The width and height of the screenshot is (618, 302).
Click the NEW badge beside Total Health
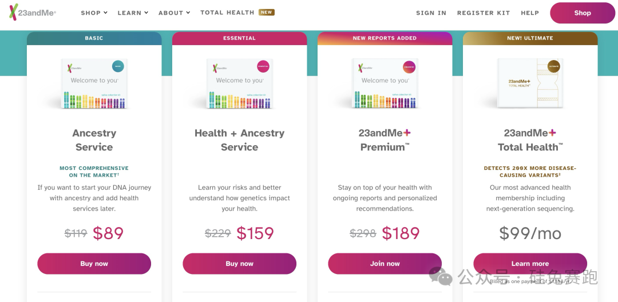coord(267,12)
